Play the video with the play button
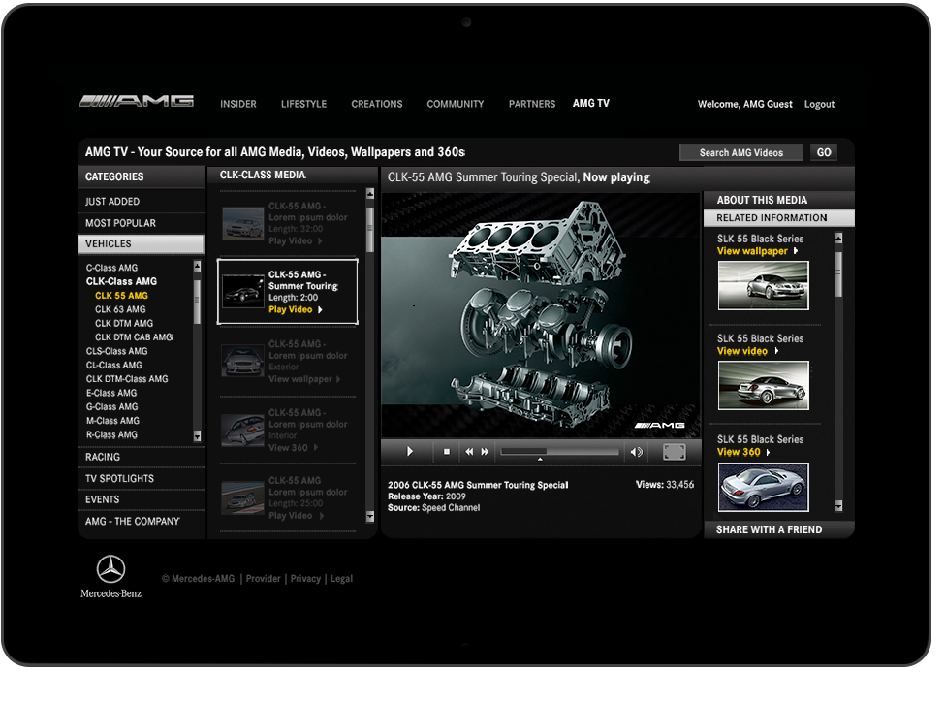 [x=410, y=452]
